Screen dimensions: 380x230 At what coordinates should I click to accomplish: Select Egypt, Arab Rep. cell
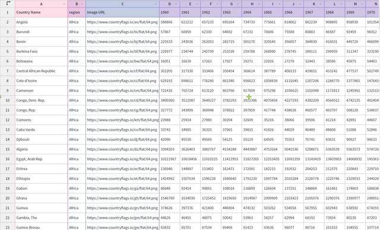point(41,159)
